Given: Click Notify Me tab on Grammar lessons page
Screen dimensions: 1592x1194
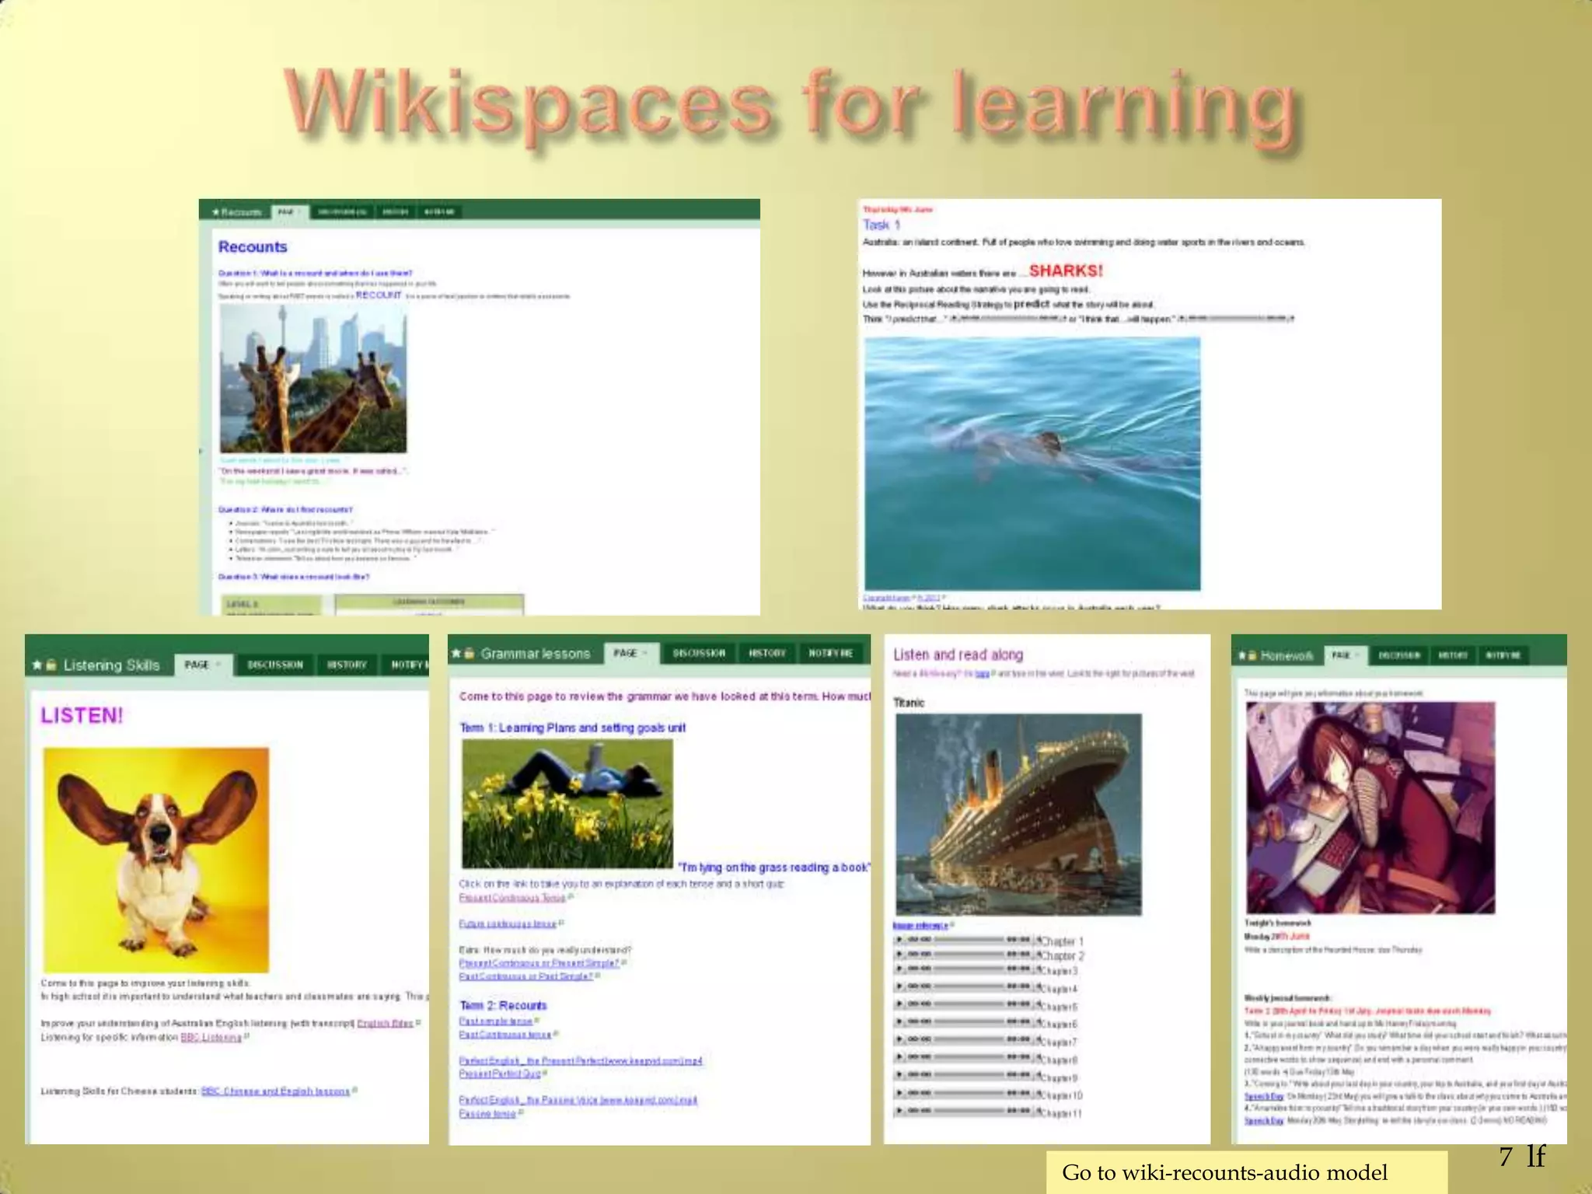Looking at the screenshot, I should point(830,654).
